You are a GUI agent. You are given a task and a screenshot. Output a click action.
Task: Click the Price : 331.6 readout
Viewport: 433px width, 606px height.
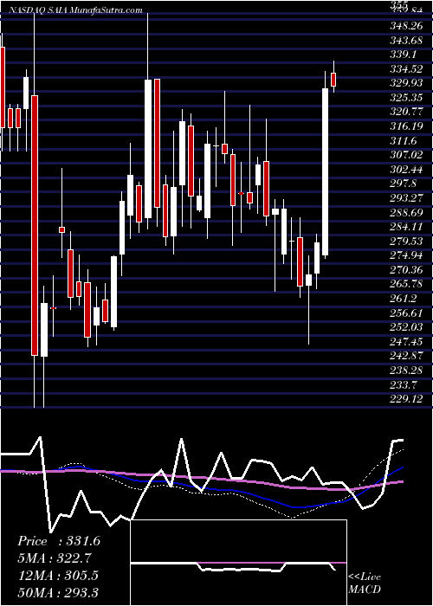point(59,541)
